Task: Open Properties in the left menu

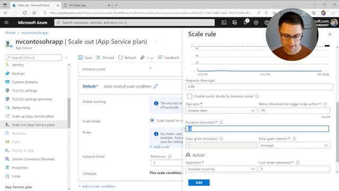Action: 20,168
